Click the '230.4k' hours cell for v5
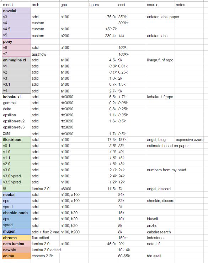This screenshot has width=208, height=263. pyautogui.click(x=103, y=35)
